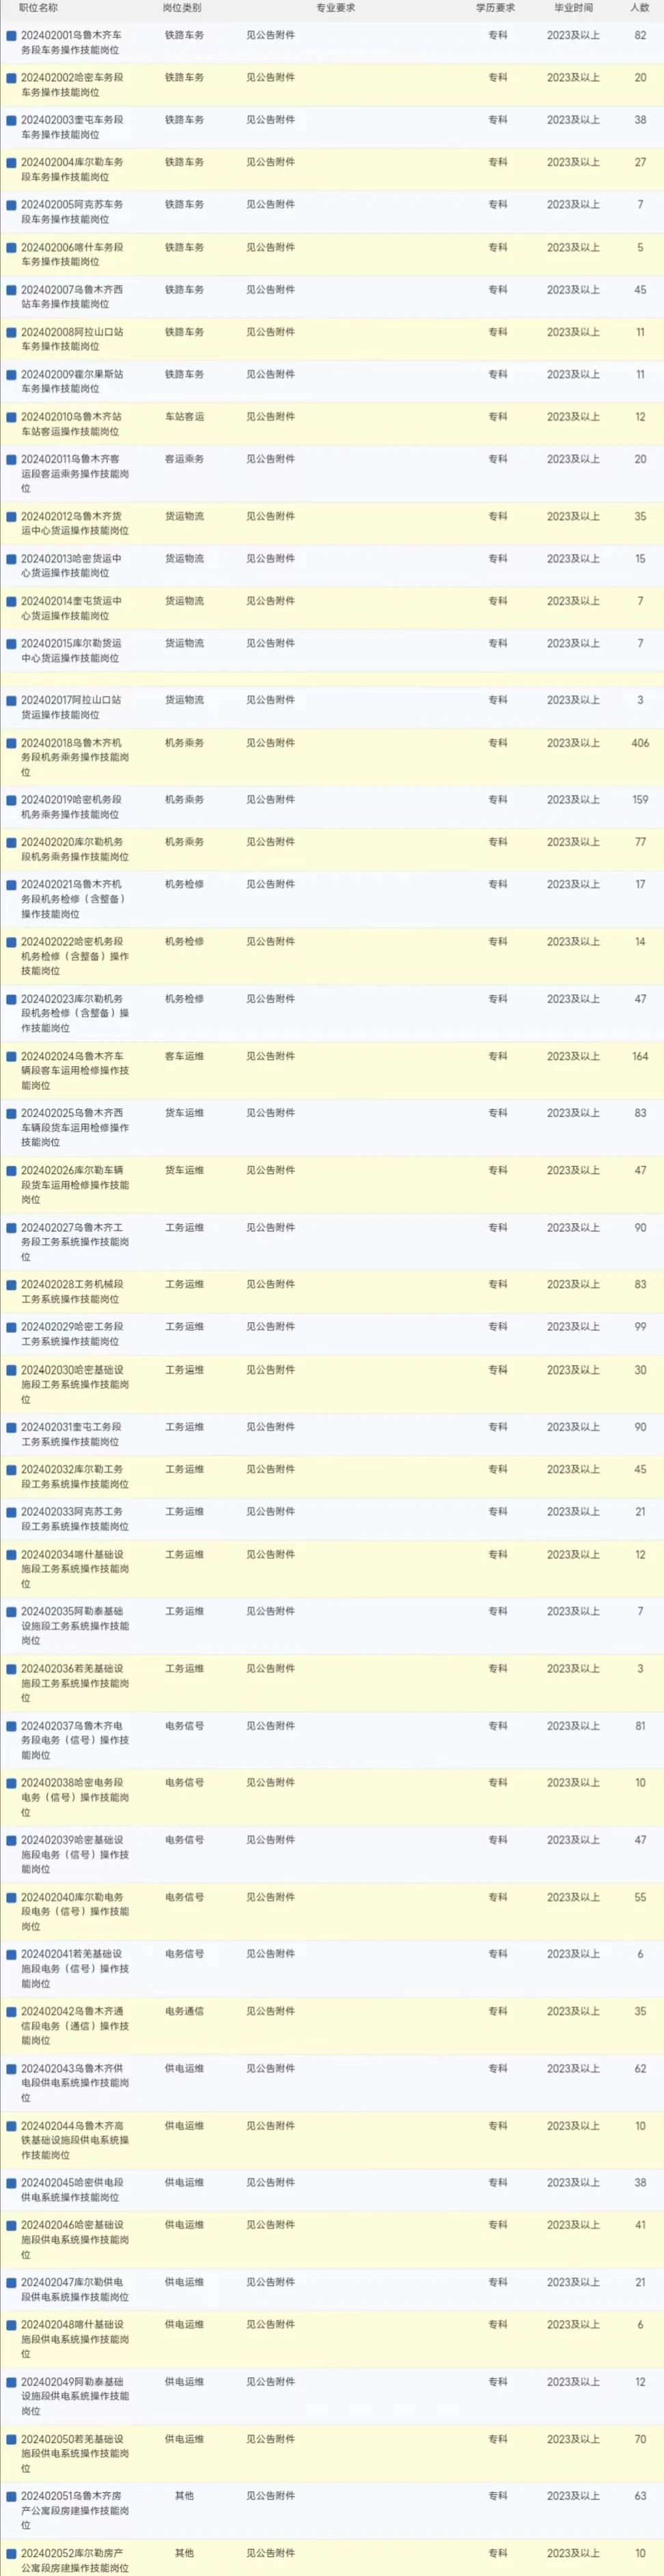Viewport: 664px width, 2576px height.
Task: Open position 2024002019哈密机务段机务乘务操作技能岗位
Action: (72, 807)
